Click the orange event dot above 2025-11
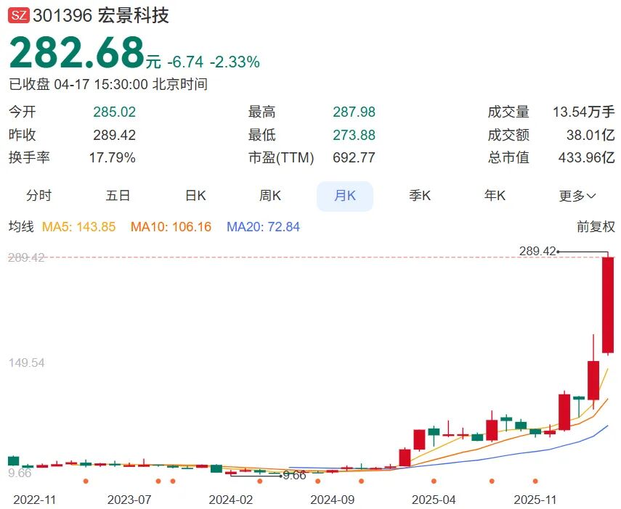Viewport: 621px width, 509px height. pyautogui.click(x=535, y=481)
